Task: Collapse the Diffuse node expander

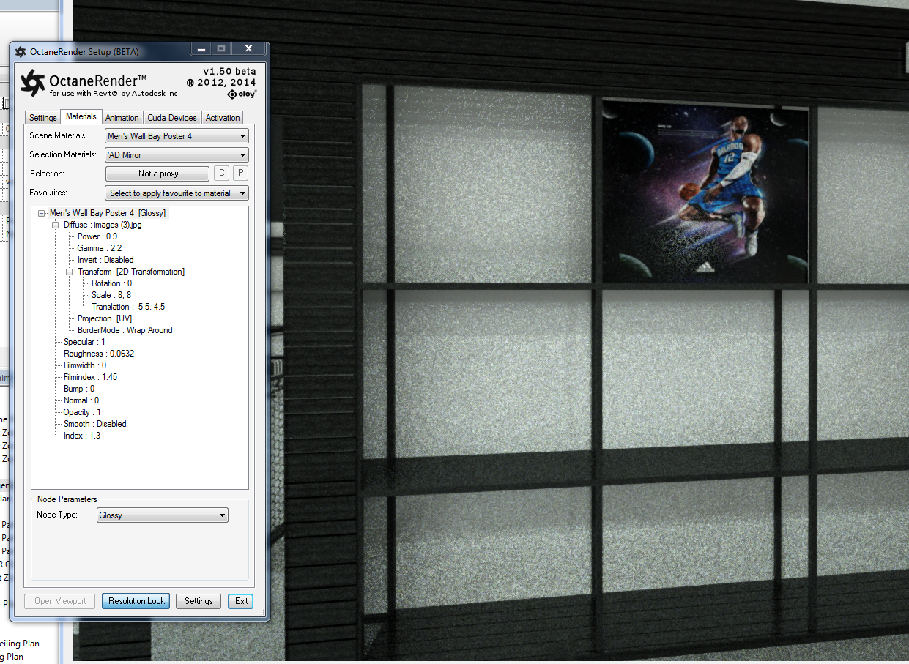Action: pos(56,225)
